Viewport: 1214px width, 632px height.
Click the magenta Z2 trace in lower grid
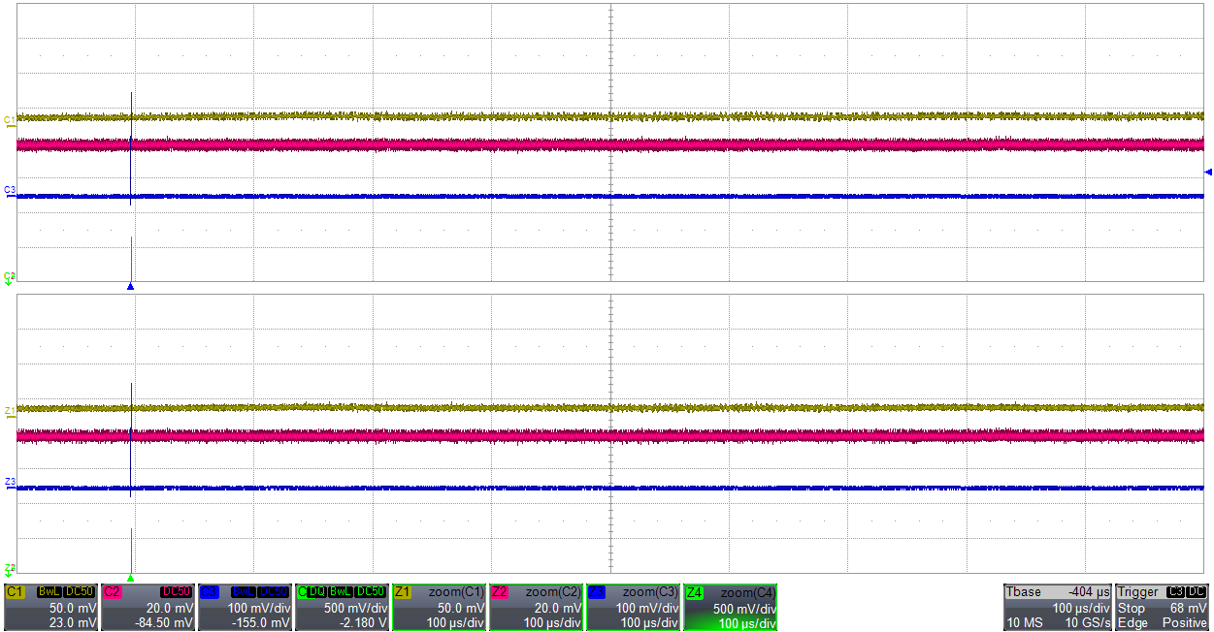[x=611, y=436]
